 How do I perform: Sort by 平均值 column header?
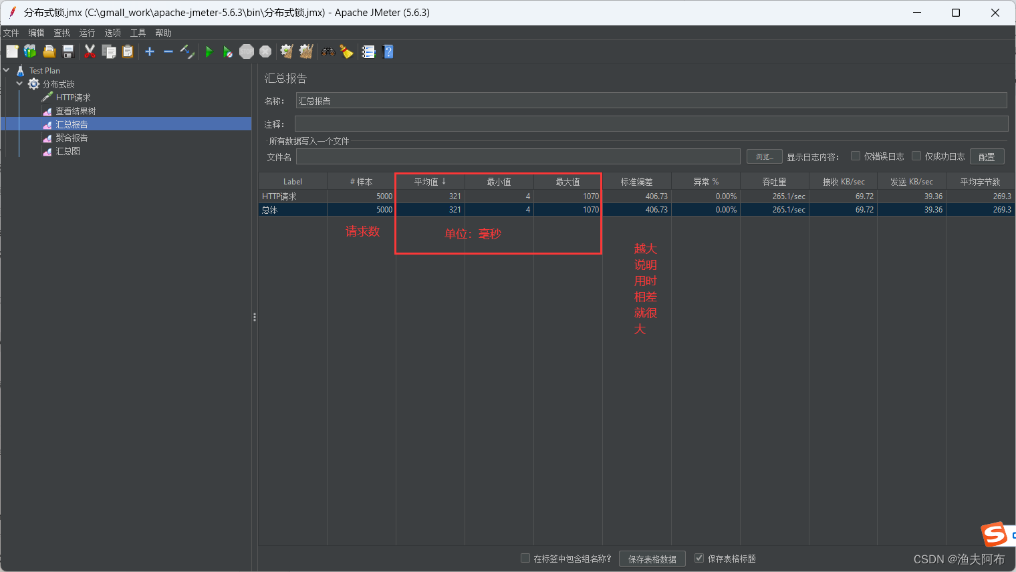(x=430, y=182)
